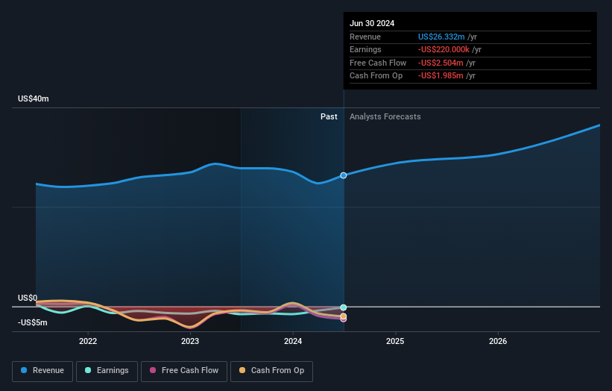Click the teal Earnings legend dot

(x=88, y=370)
